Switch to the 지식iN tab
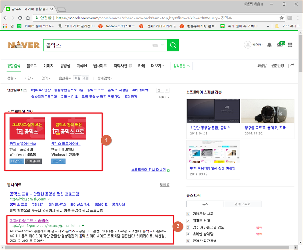This screenshot has height=250, width=303. [x=81, y=66]
